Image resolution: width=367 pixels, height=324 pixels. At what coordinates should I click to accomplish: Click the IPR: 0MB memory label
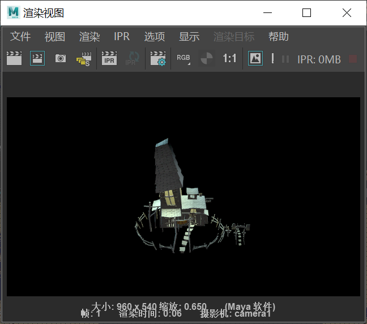tap(319, 59)
